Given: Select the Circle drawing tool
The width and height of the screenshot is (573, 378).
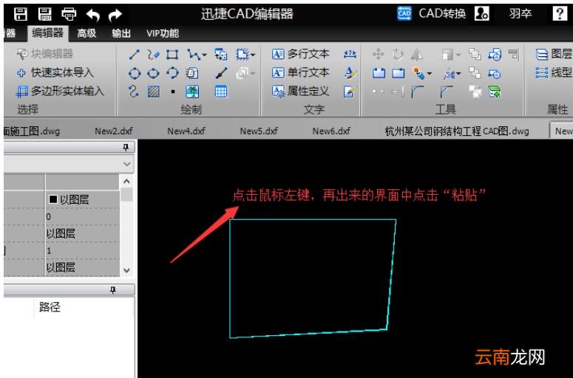Looking at the screenshot, I should coord(134,73).
